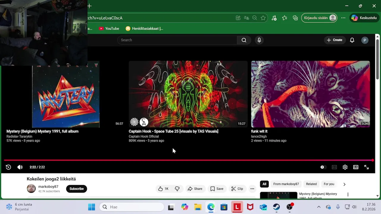This screenshot has height=214, width=381.
Task: Open the Mystery 1991 full album thumbnail
Action: click(66, 94)
